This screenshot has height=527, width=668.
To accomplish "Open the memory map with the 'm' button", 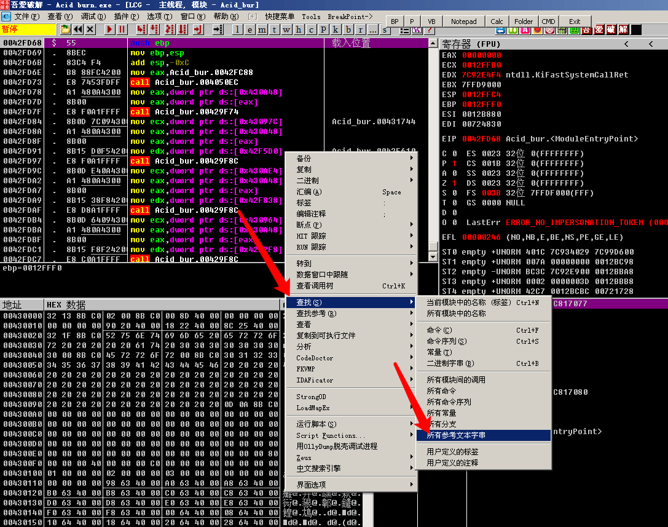I will click(262, 30).
